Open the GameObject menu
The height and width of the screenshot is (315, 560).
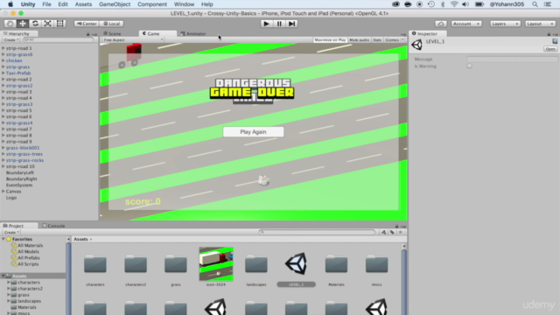(115, 4)
